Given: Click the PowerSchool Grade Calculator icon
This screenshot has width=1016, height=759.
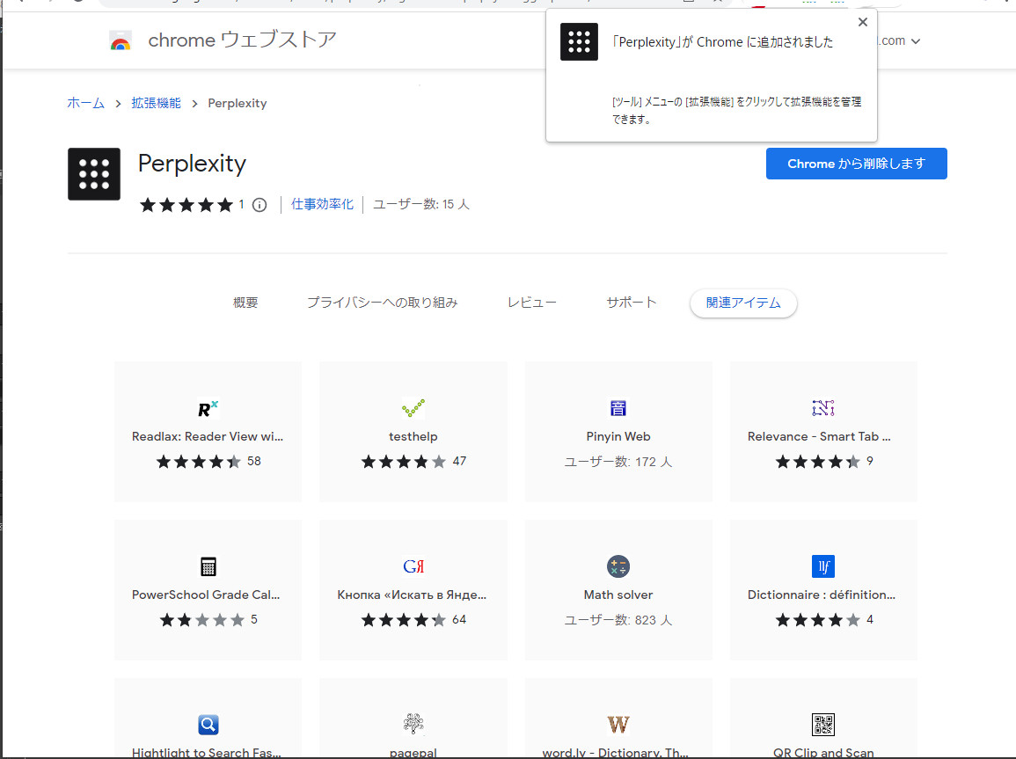Looking at the screenshot, I should [208, 566].
